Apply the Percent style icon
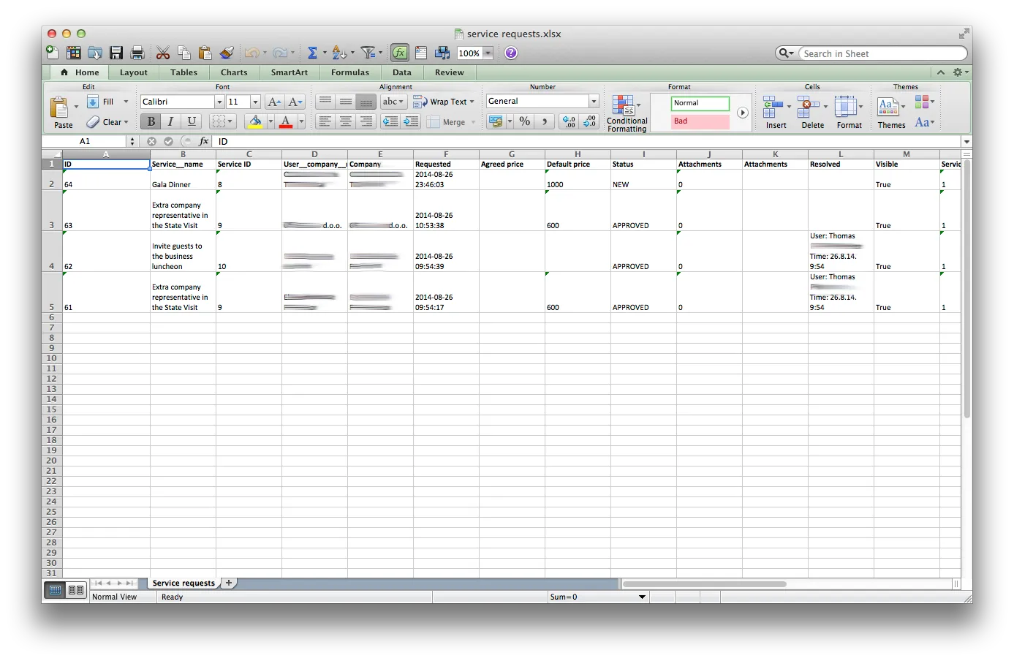This screenshot has height=661, width=1014. [x=524, y=121]
